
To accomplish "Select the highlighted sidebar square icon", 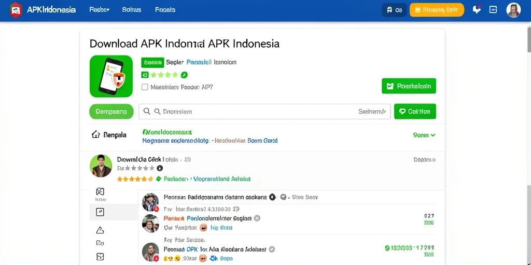I will click(x=100, y=212).
